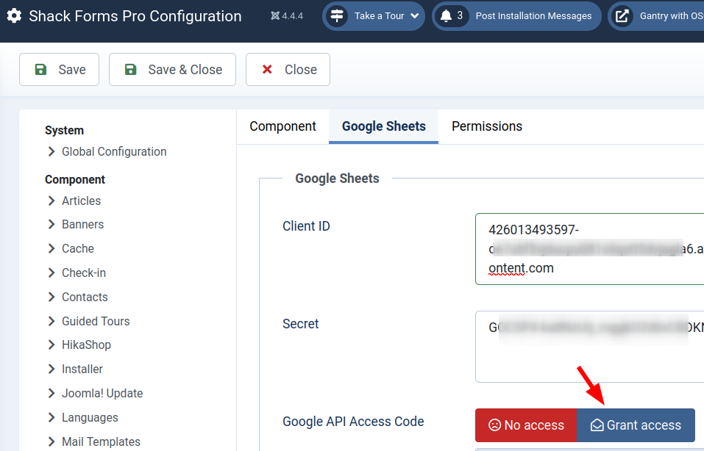The image size is (704, 451).
Task: Click the gear icon beside Shack Forms Pro Configuration
Action: [14, 15]
